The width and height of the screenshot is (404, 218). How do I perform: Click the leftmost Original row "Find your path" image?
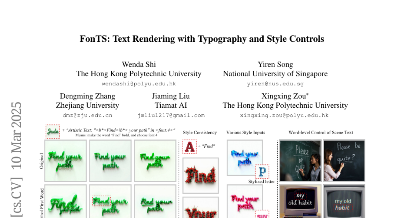(x=65, y=161)
